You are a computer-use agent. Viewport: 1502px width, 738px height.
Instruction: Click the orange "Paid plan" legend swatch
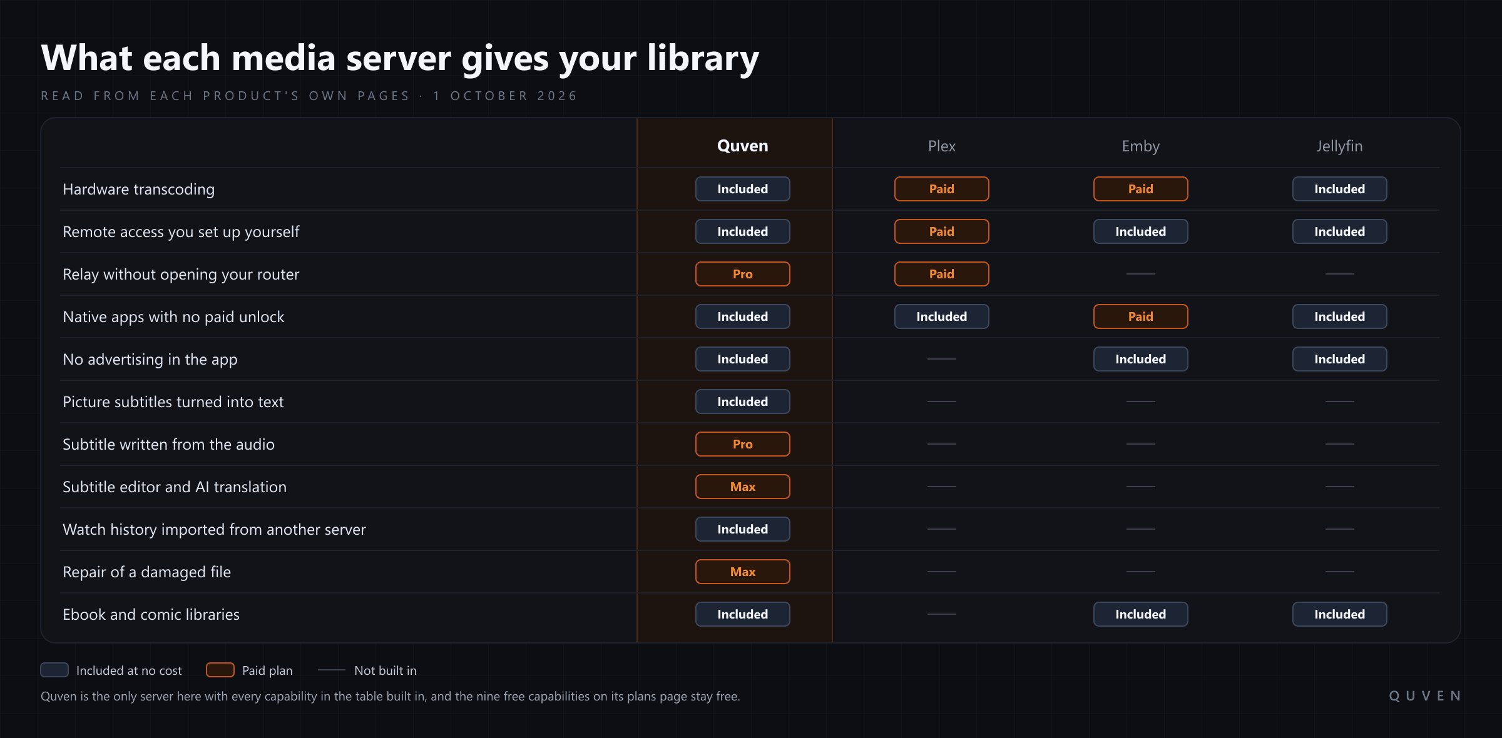(x=220, y=670)
